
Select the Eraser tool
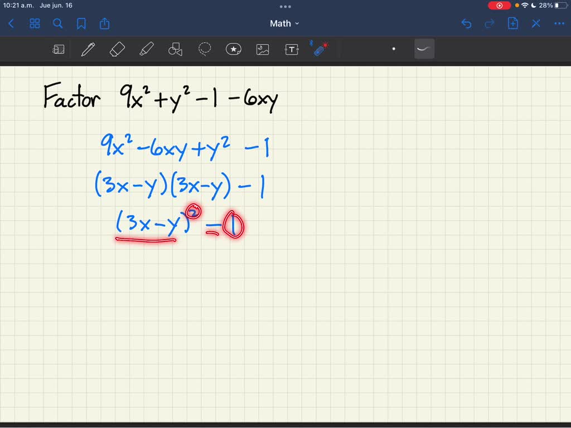point(117,49)
